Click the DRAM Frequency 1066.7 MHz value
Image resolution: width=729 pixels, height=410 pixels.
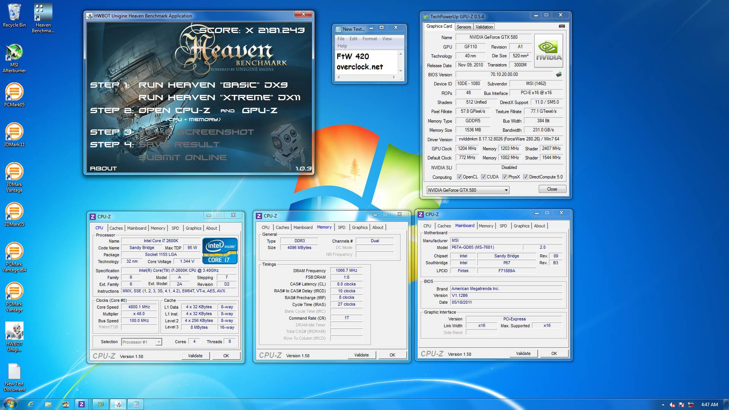[346, 271]
